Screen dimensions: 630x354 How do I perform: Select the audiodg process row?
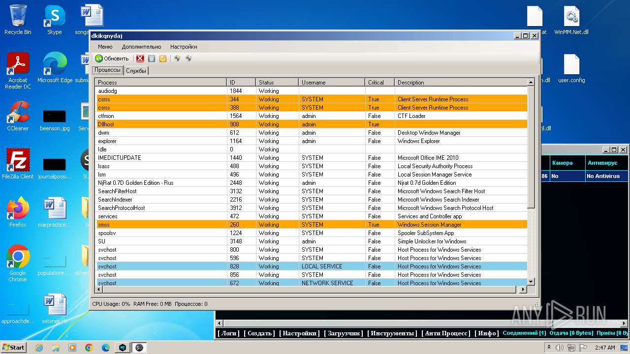[x=311, y=91]
